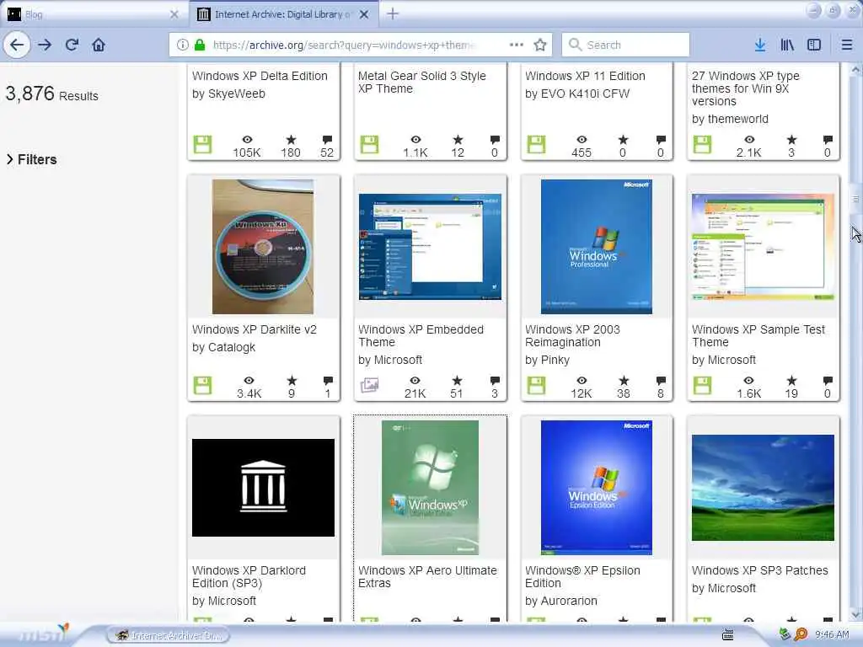
Task: Open Windows XP Sample Test Theme title
Action: 758,335
